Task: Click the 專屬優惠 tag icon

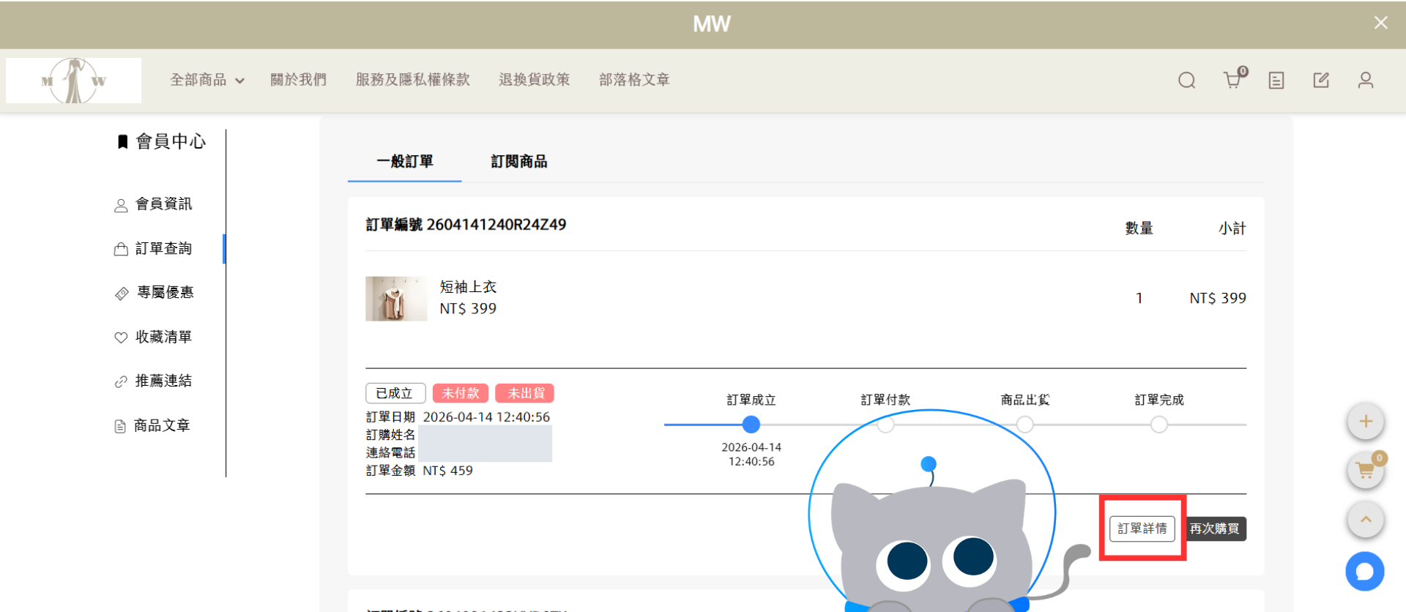Action: [x=122, y=294]
